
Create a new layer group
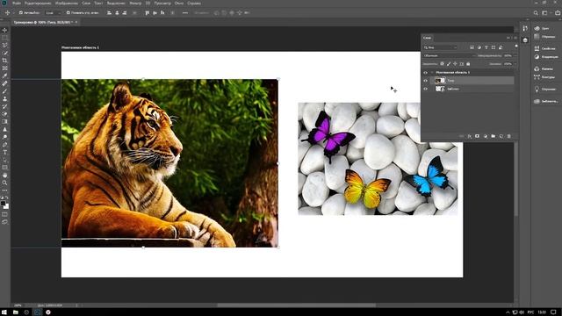pyautogui.click(x=494, y=136)
